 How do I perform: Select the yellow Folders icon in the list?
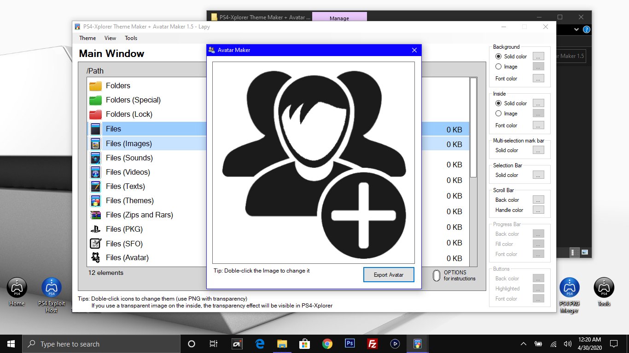(x=95, y=86)
